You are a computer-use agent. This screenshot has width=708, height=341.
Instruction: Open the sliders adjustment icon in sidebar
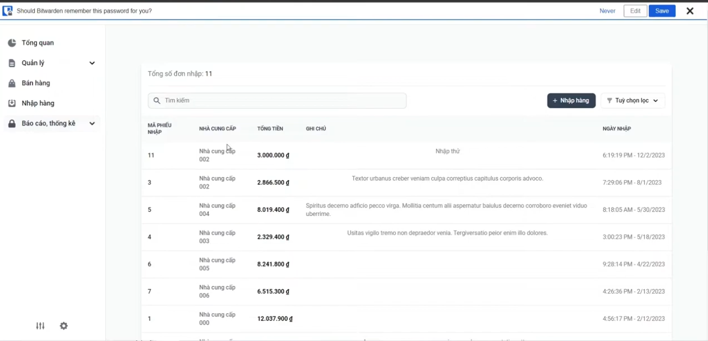tap(40, 326)
